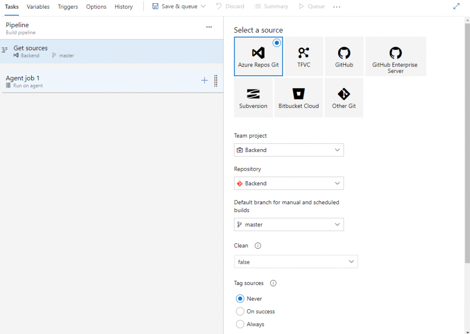Click the Get sources list icon
The image size is (470, 334).
5,50
